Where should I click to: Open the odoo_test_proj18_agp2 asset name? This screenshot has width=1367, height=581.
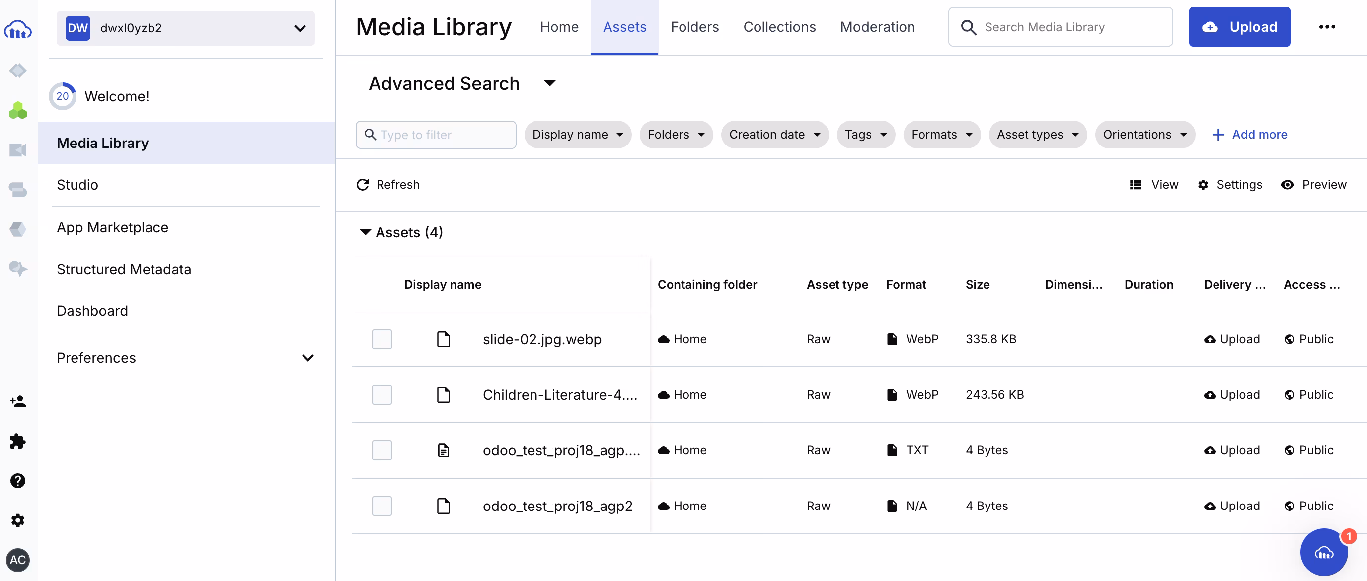click(557, 506)
